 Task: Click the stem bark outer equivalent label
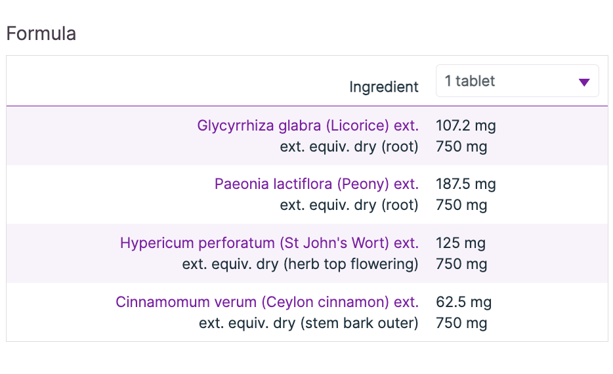[308, 323]
